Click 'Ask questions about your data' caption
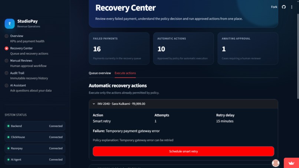Image resolution: width=299 pixels, height=168 pixels. click(x=31, y=90)
